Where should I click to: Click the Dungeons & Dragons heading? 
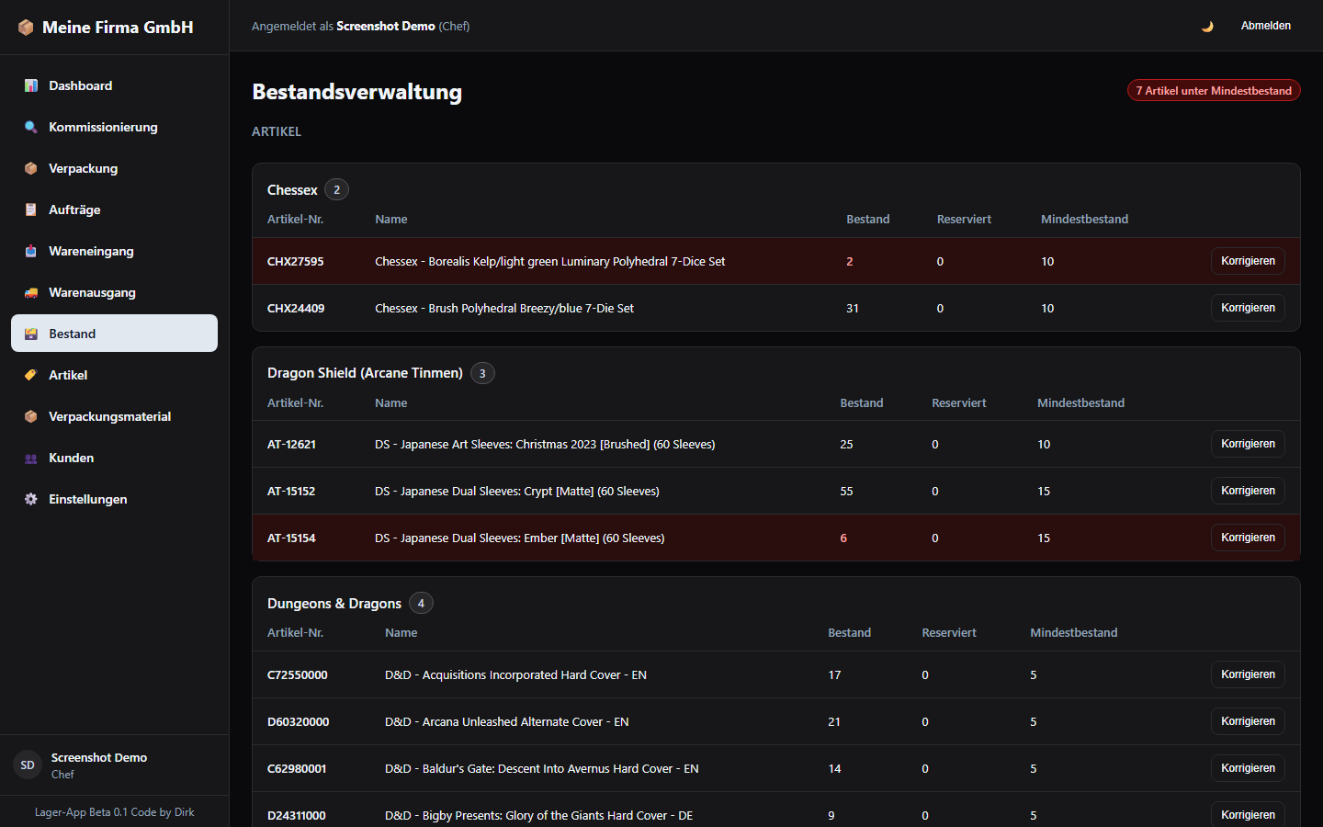click(334, 603)
